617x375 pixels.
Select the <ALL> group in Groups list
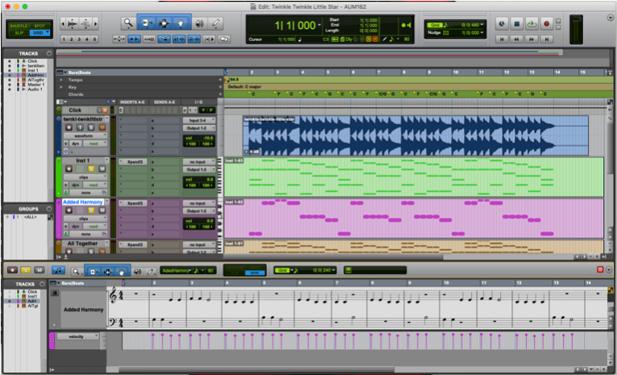[x=31, y=217]
